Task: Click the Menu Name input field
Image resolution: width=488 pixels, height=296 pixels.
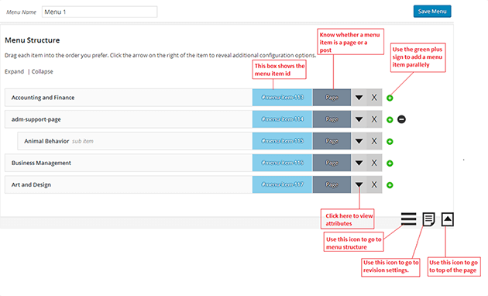Action: pyautogui.click(x=100, y=12)
